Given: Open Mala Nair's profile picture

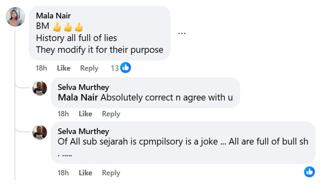Looking at the screenshot, I should (15, 17).
